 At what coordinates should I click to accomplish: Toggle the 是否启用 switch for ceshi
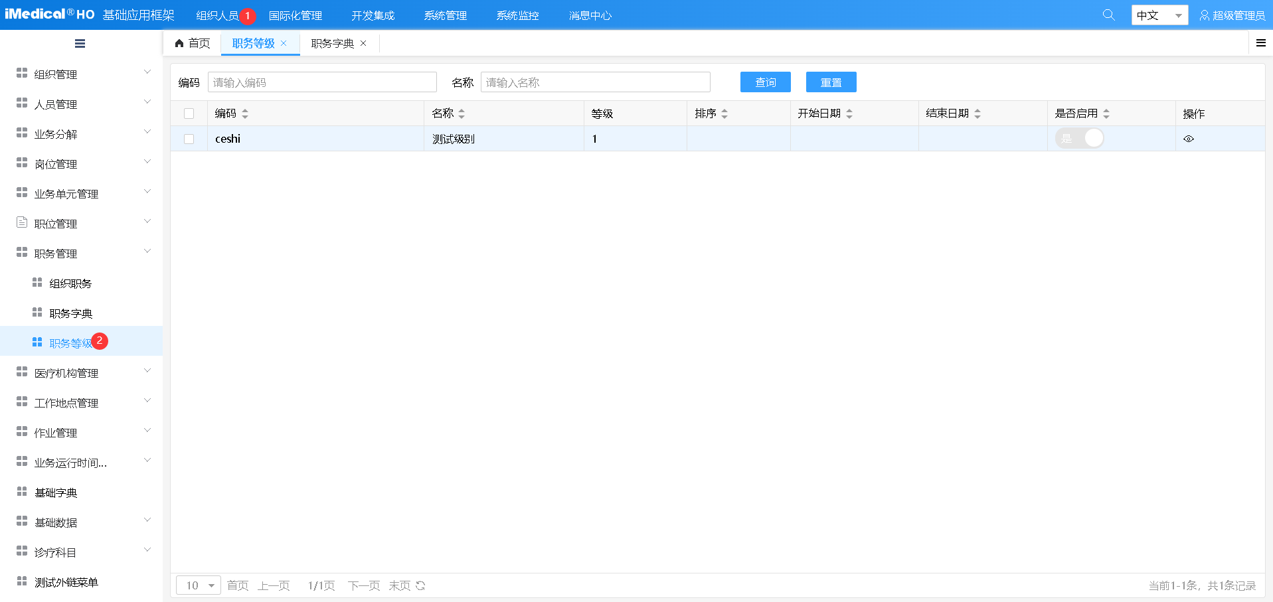click(x=1079, y=138)
